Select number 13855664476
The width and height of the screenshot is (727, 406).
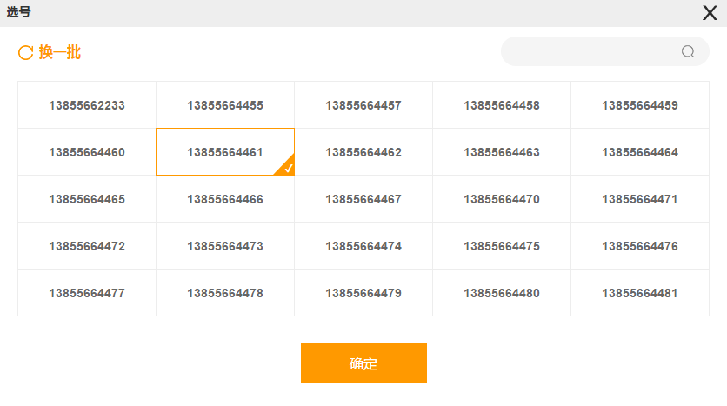tap(640, 246)
